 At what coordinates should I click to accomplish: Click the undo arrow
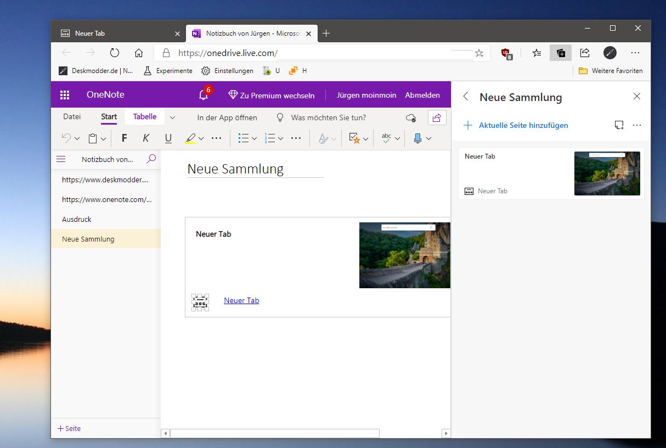[66, 138]
